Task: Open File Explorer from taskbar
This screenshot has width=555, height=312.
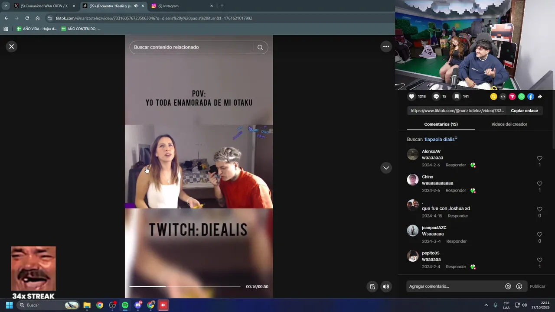Action: (87, 305)
